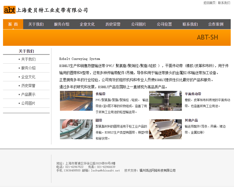Open the 联系我们 link in top corner
The image size is (234, 187).
[x=224, y=3]
